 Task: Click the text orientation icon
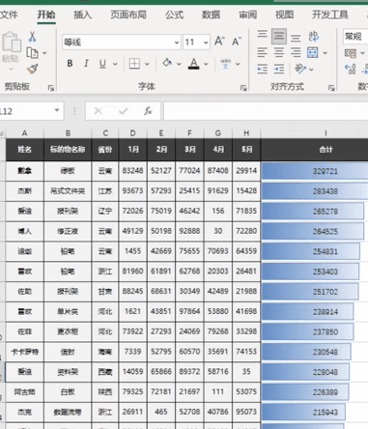300,69
